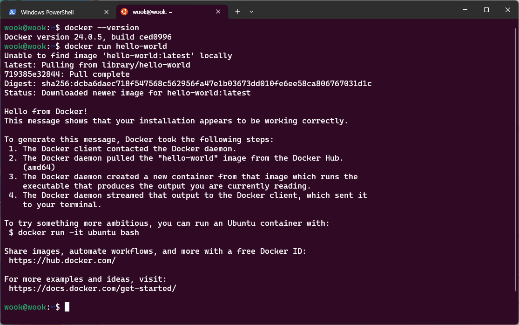Click the '(amd64)' text
Image resolution: width=519 pixels, height=325 pixels.
tap(39, 167)
